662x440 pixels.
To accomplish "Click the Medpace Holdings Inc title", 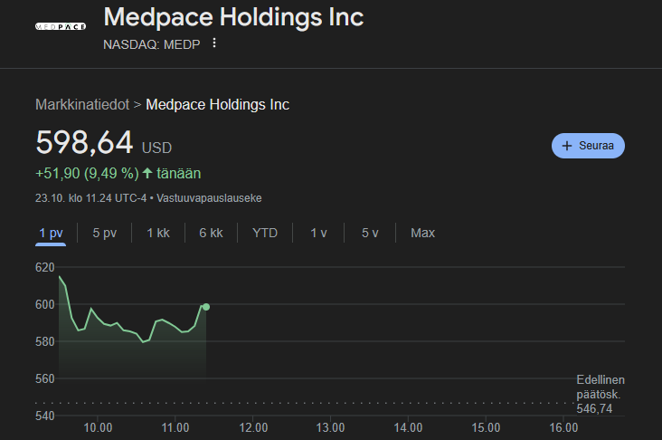I will pos(233,16).
